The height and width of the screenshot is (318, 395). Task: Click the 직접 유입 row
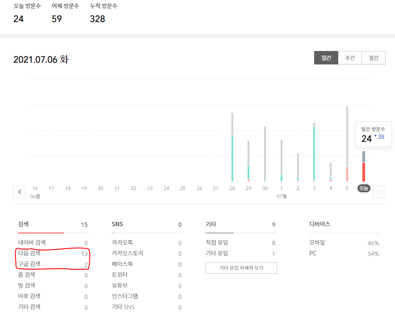point(241,242)
